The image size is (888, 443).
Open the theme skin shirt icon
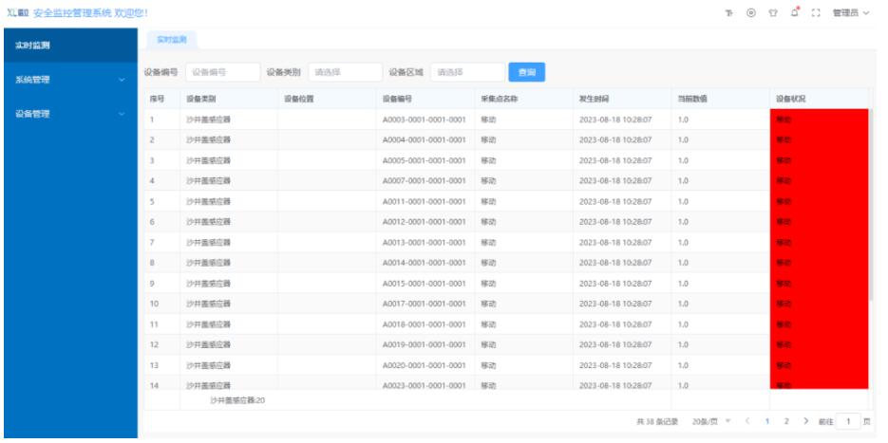point(772,13)
